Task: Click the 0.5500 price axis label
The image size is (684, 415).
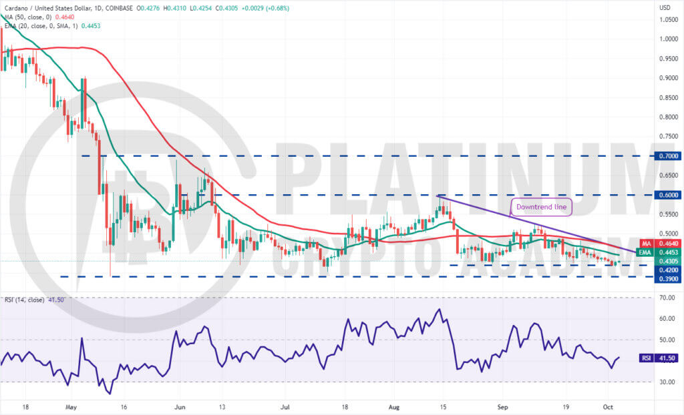Action: [x=668, y=214]
